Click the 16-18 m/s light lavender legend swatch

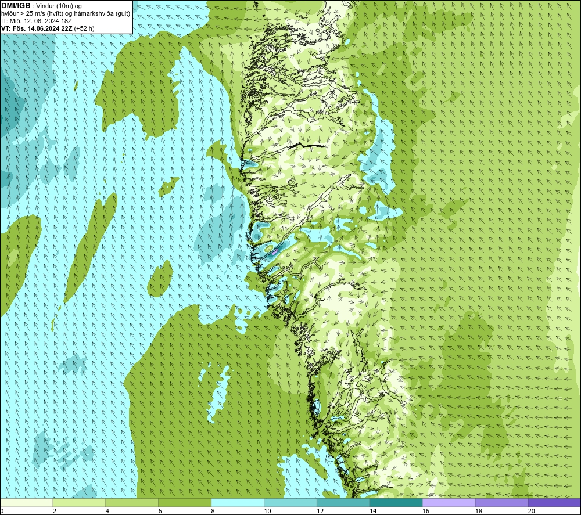pyautogui.click(x=449, y=502)
